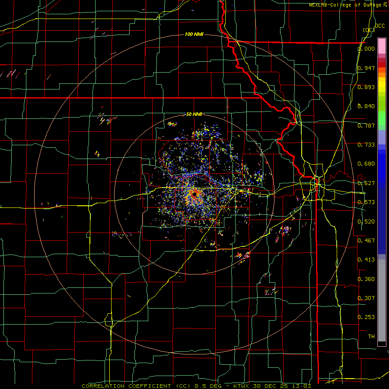Viewport: 389px width, 389px height.
Task: Click the 0.307 legend value
Action: [x=366, y=298]
